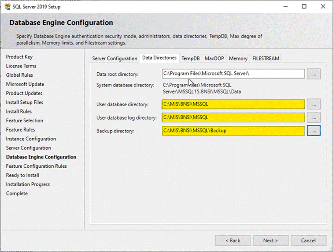This screenshot has width=333, height=252.
Task: Select Global Rules step in sidebar
Action: 19,75
